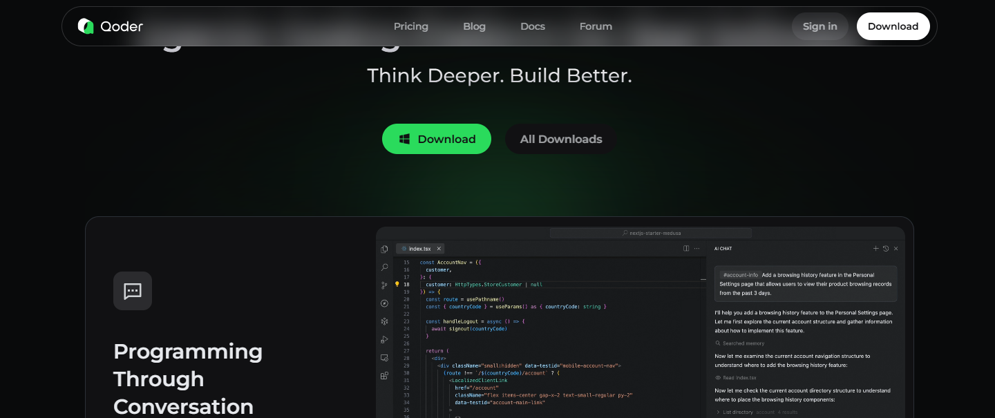Click the magnifier icon beside Searched memory
Image resolution: width=995 pixels, height=418 pixels.
[x=718, y=343]
